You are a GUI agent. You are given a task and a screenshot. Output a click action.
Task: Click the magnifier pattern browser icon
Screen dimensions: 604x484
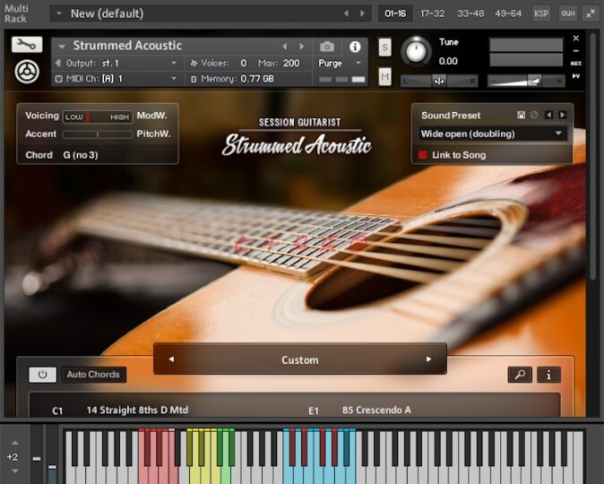coord(519,375)
